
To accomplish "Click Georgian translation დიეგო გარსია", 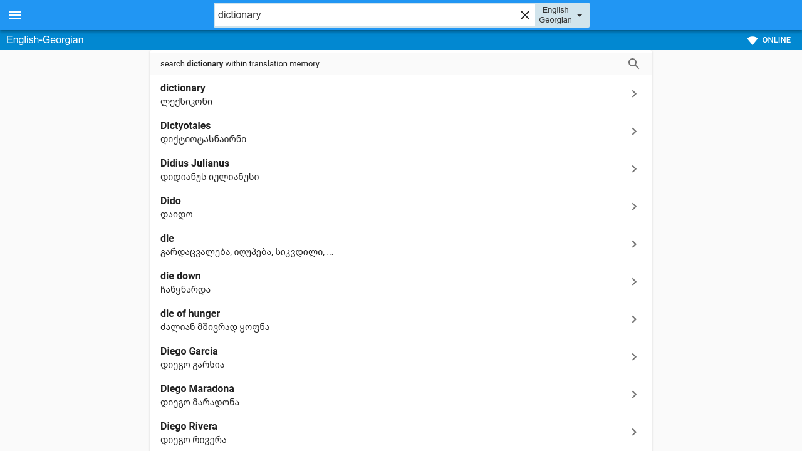I will pyautogui.click(x=192, y=365).
